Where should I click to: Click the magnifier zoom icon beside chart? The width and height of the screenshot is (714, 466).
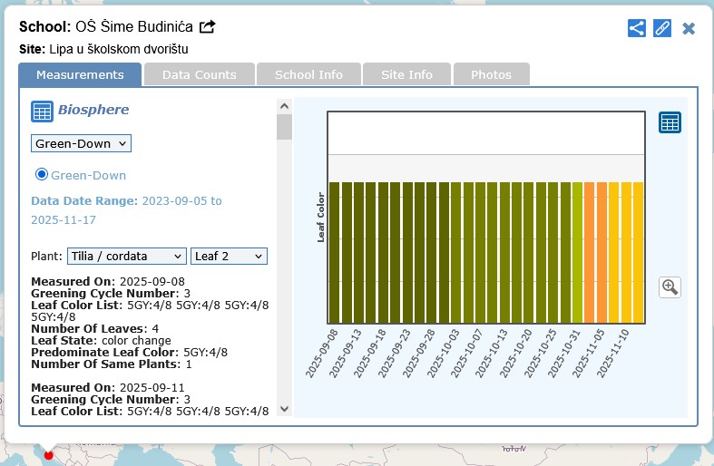(670, 287)
